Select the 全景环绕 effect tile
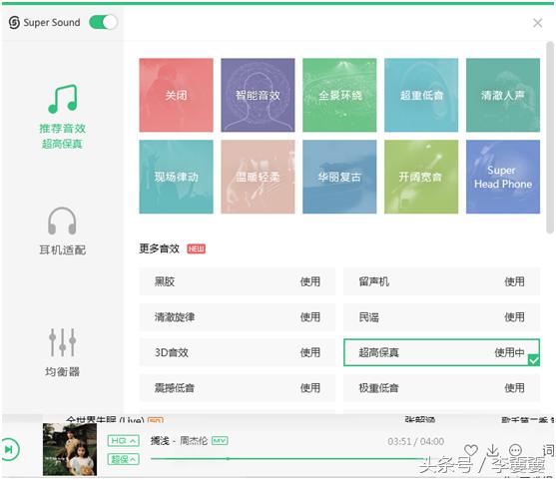The height and width of the screenshot is (480, 556). [x=339, y=95]
